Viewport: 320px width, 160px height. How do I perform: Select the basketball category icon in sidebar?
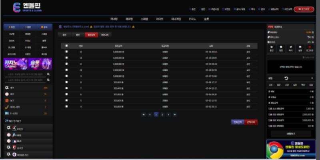point(7,101)
